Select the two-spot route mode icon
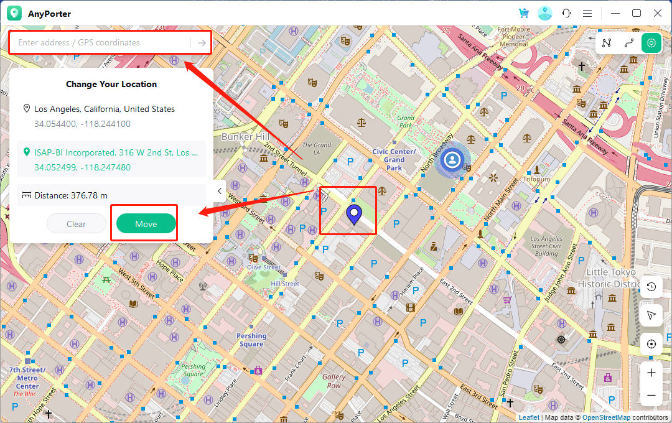The height and width of the screenshot is (423, 672). (x=628, y=43)
